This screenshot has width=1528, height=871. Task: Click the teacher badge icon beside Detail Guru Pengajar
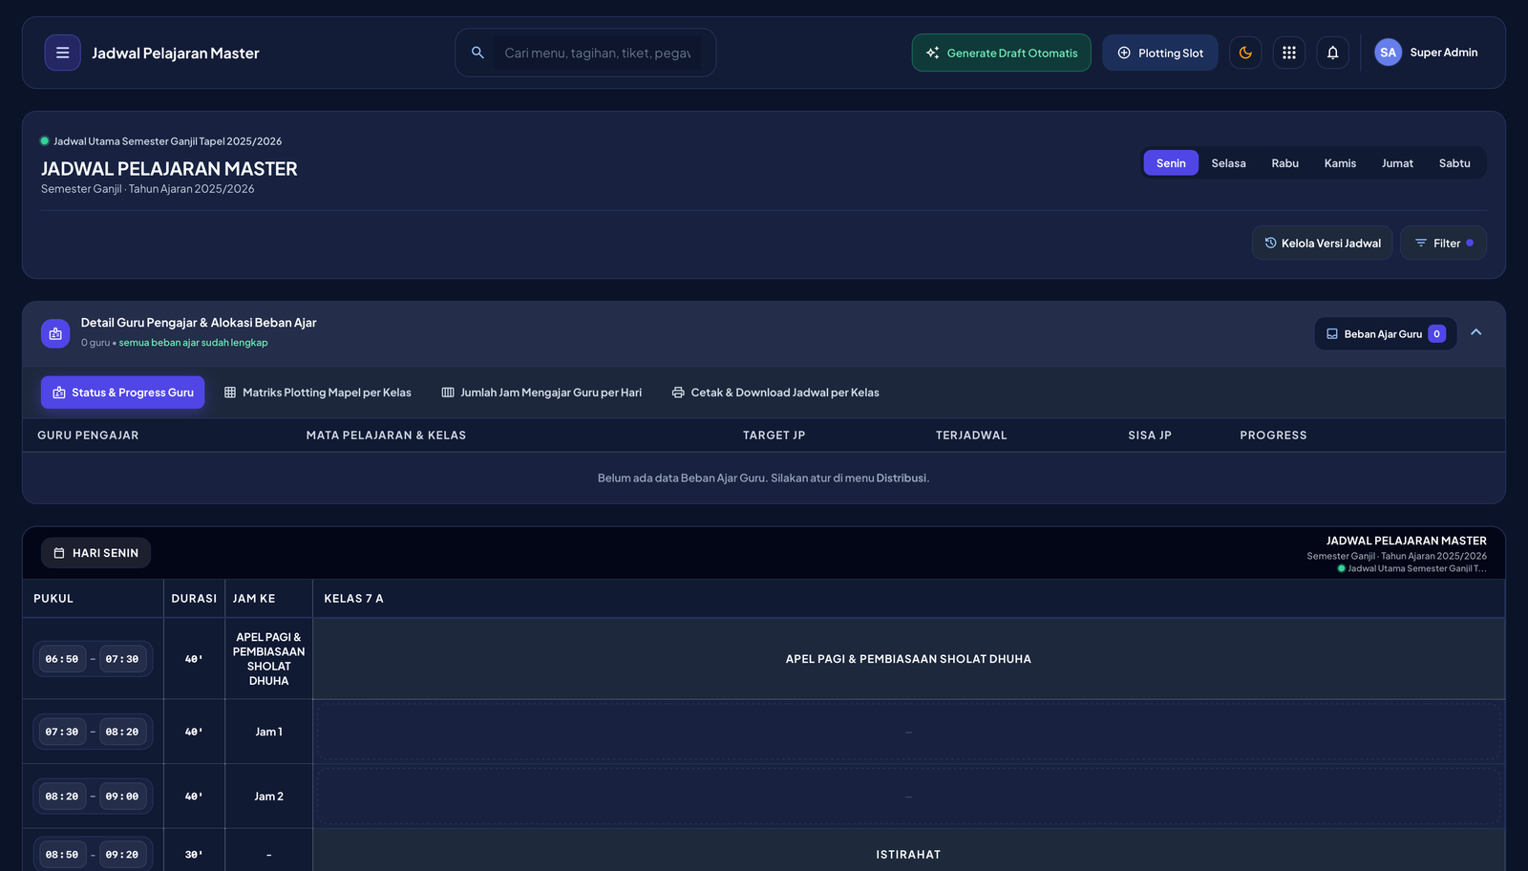click(x=55, y=333)
